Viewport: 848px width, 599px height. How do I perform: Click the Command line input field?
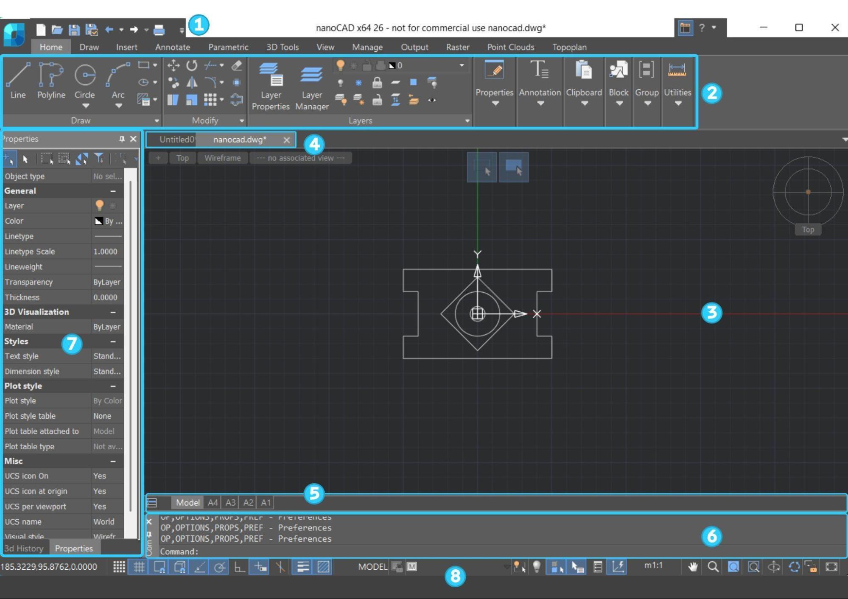coord(501,551)
